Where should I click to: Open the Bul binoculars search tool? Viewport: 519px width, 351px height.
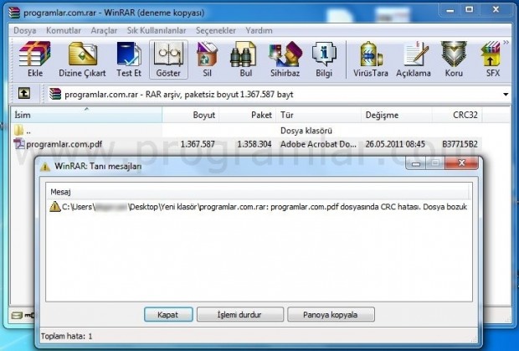[x=245, y=59]
